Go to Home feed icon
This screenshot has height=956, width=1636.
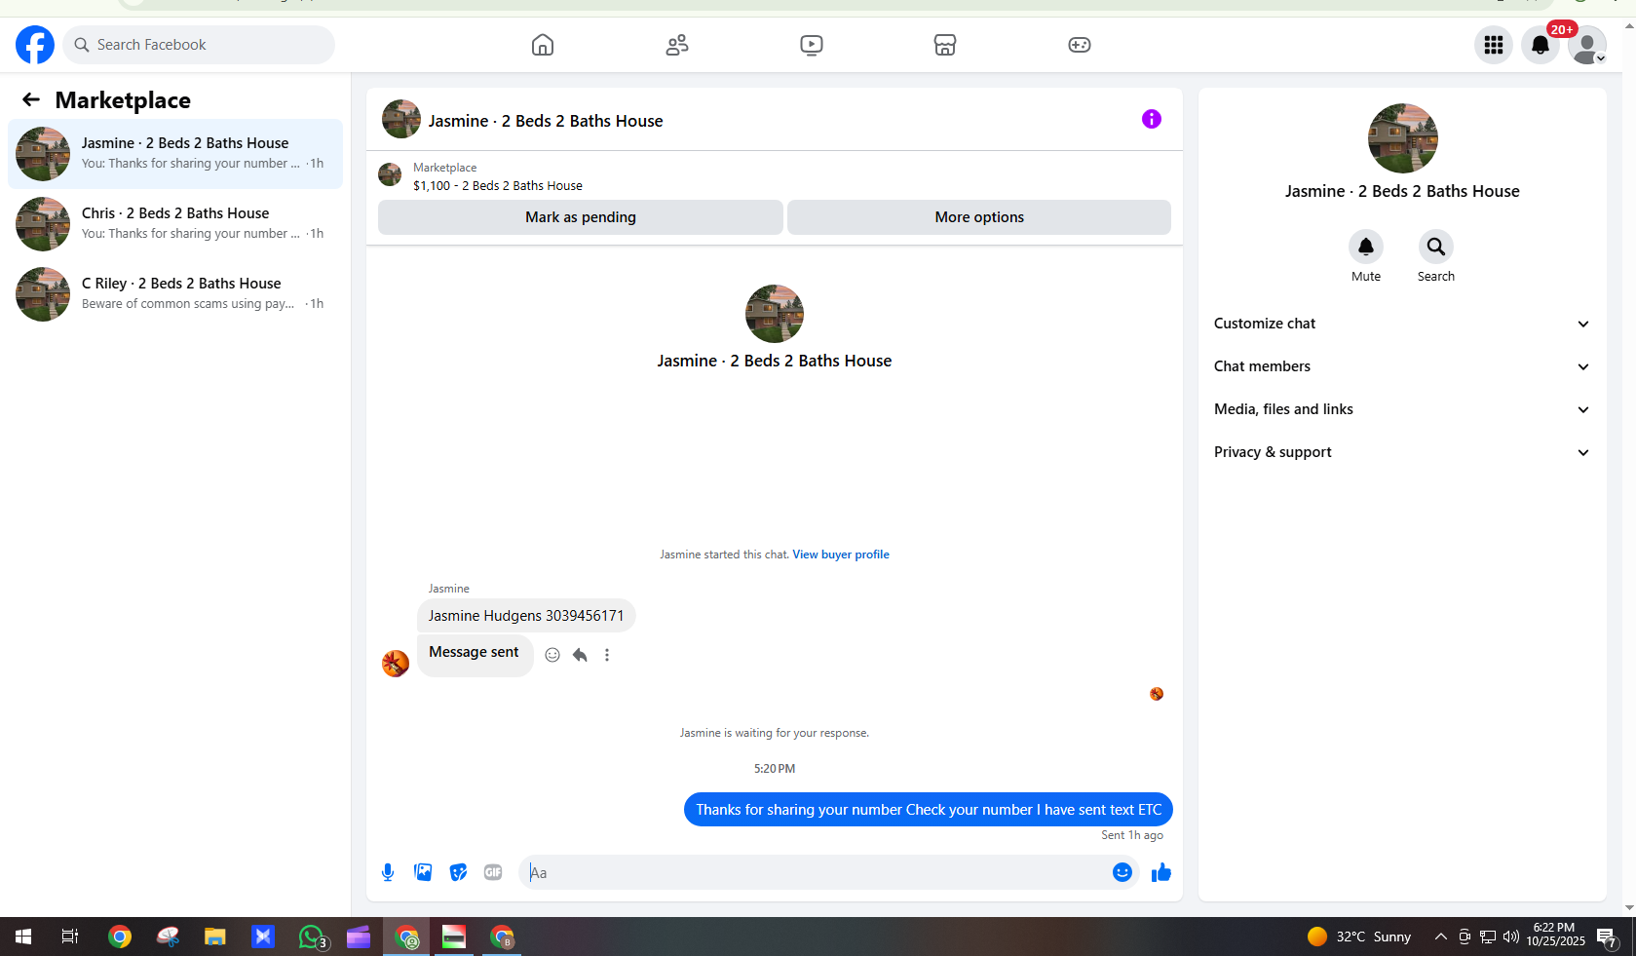pyautogui.click(x=543, y=45)
